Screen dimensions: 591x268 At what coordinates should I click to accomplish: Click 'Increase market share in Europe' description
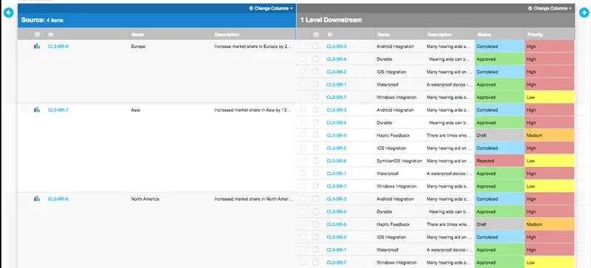[x=253, y=47]
